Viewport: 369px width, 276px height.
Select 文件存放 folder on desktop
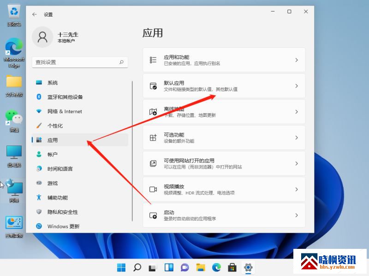coord(14,86)
